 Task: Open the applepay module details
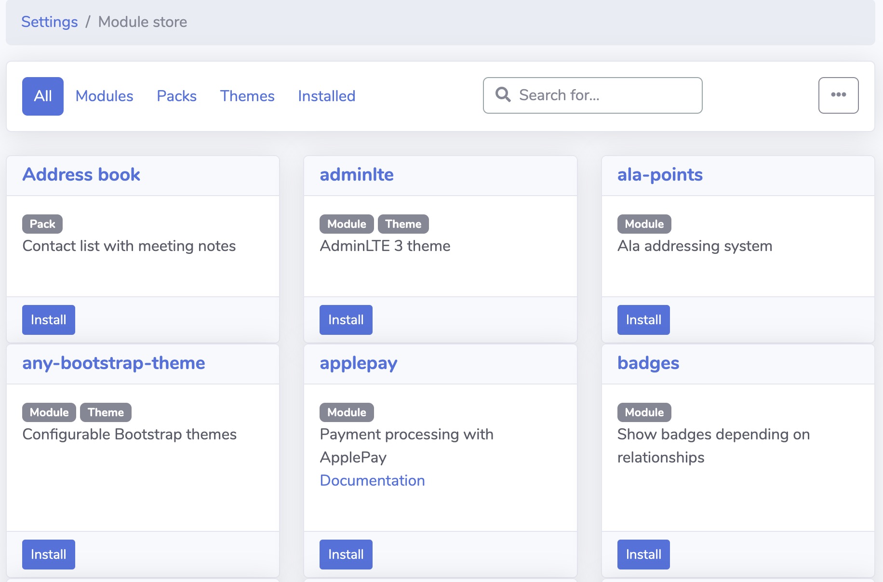click(358, 364)
